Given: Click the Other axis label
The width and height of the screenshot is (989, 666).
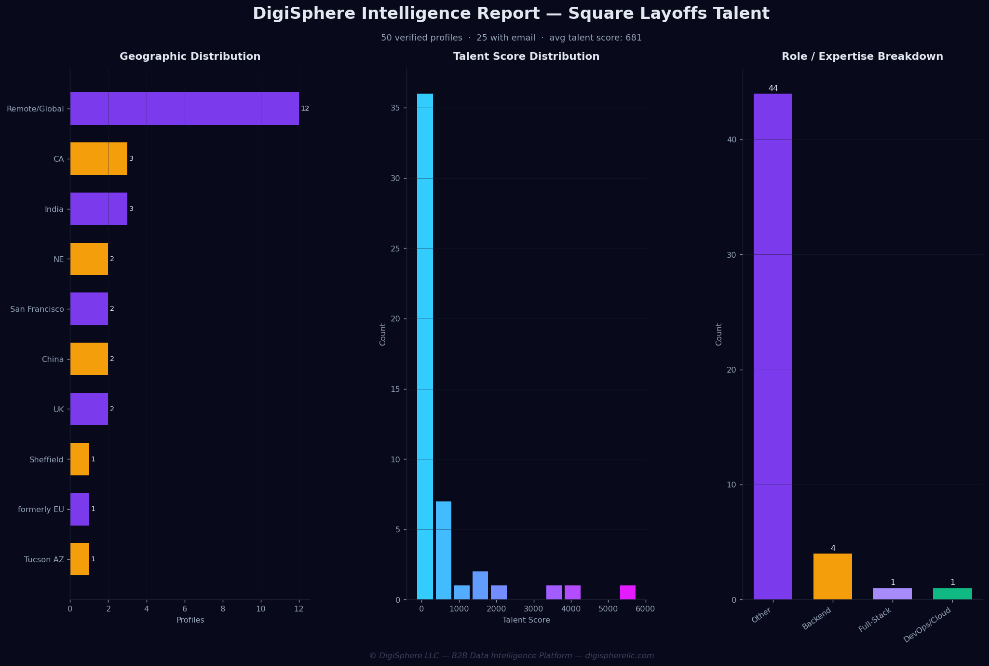Looking at the screenshot, I should pos(761,615).
